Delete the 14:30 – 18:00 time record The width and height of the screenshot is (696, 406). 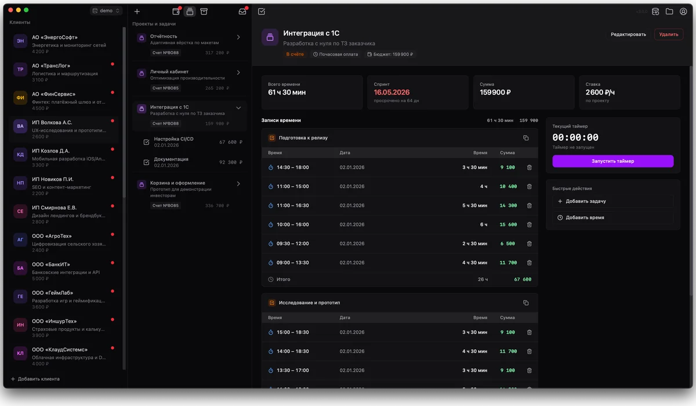pyautogui.click(x=529, y=168)
